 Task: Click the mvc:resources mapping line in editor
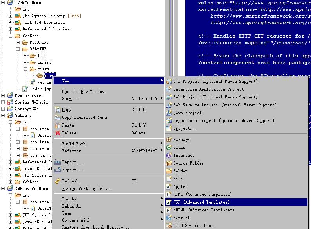(254, 43)
